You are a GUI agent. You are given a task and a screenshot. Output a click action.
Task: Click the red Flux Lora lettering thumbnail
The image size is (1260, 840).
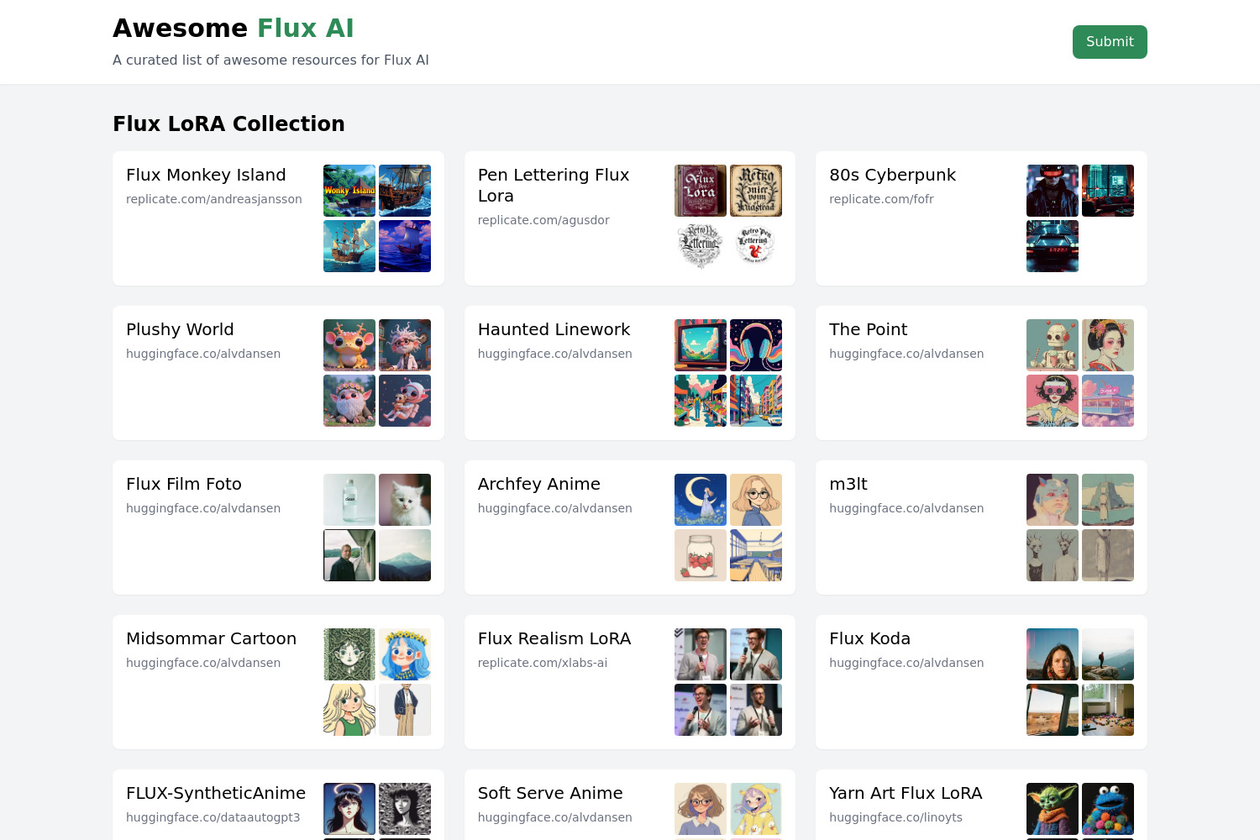pyautogui.click(x=701, y=191)
